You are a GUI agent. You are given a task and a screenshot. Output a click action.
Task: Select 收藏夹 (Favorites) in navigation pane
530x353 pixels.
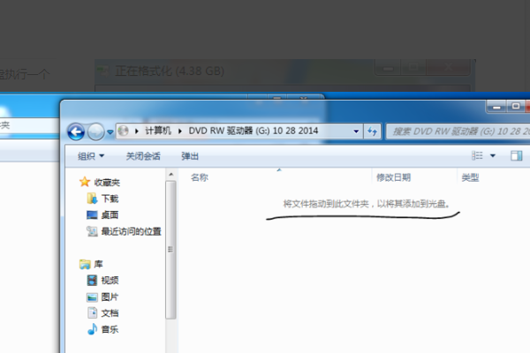(x=109, y=182)
